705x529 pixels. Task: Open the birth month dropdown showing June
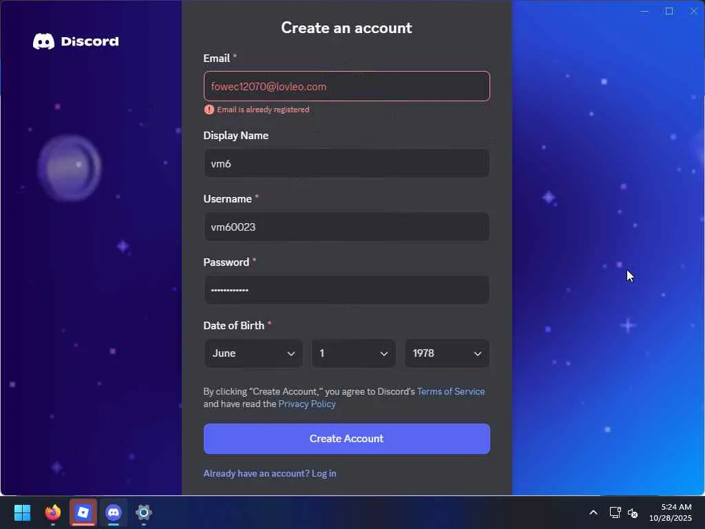tap(253, 353)
